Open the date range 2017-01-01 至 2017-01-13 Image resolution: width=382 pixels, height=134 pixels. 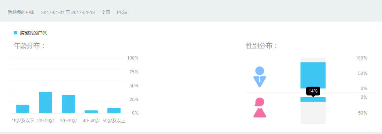pyautogui.click(x=68, y=12)
